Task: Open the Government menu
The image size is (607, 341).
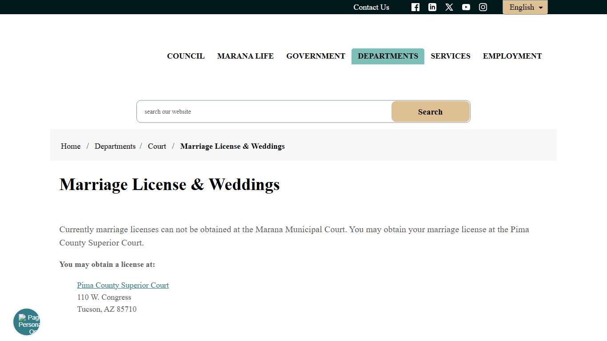Action: [x=315, y=56]
